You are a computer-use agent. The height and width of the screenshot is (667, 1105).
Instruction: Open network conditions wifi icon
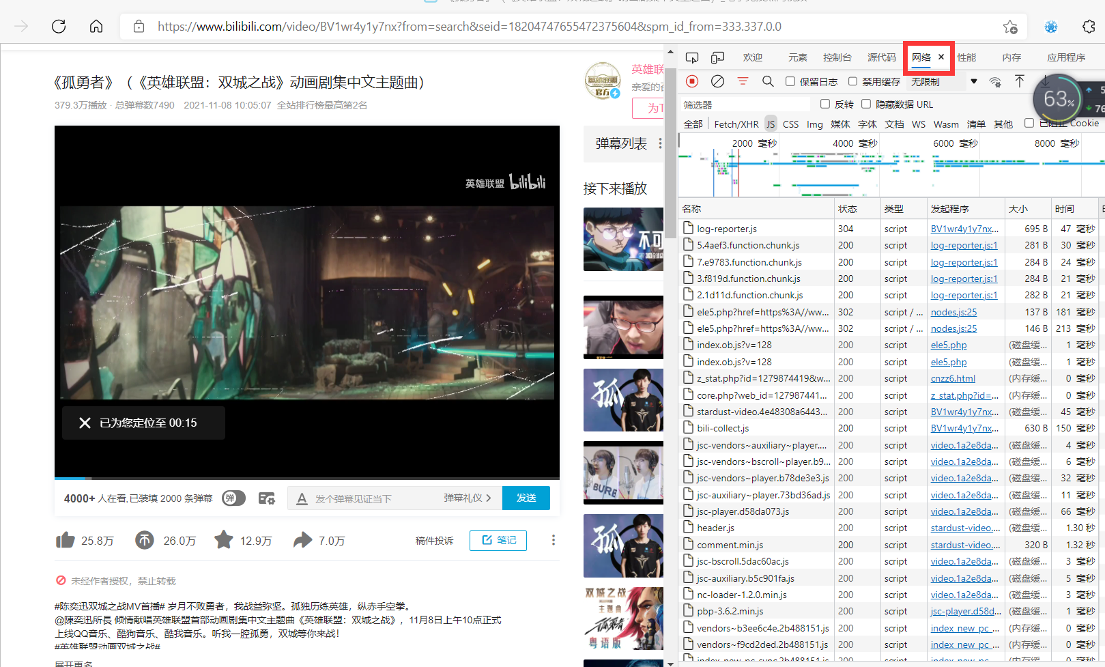[995, 82]
